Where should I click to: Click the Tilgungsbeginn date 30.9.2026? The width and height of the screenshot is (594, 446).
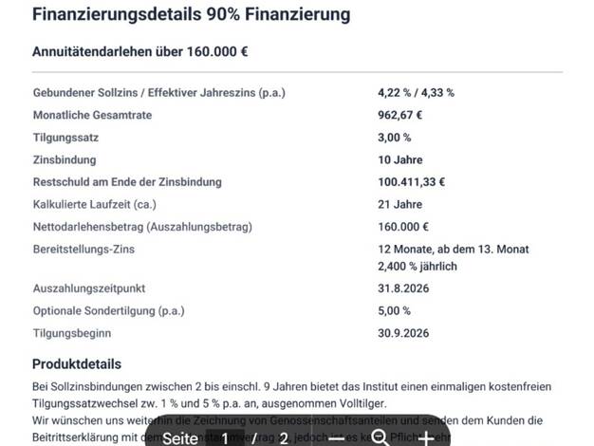click(403, 333)
